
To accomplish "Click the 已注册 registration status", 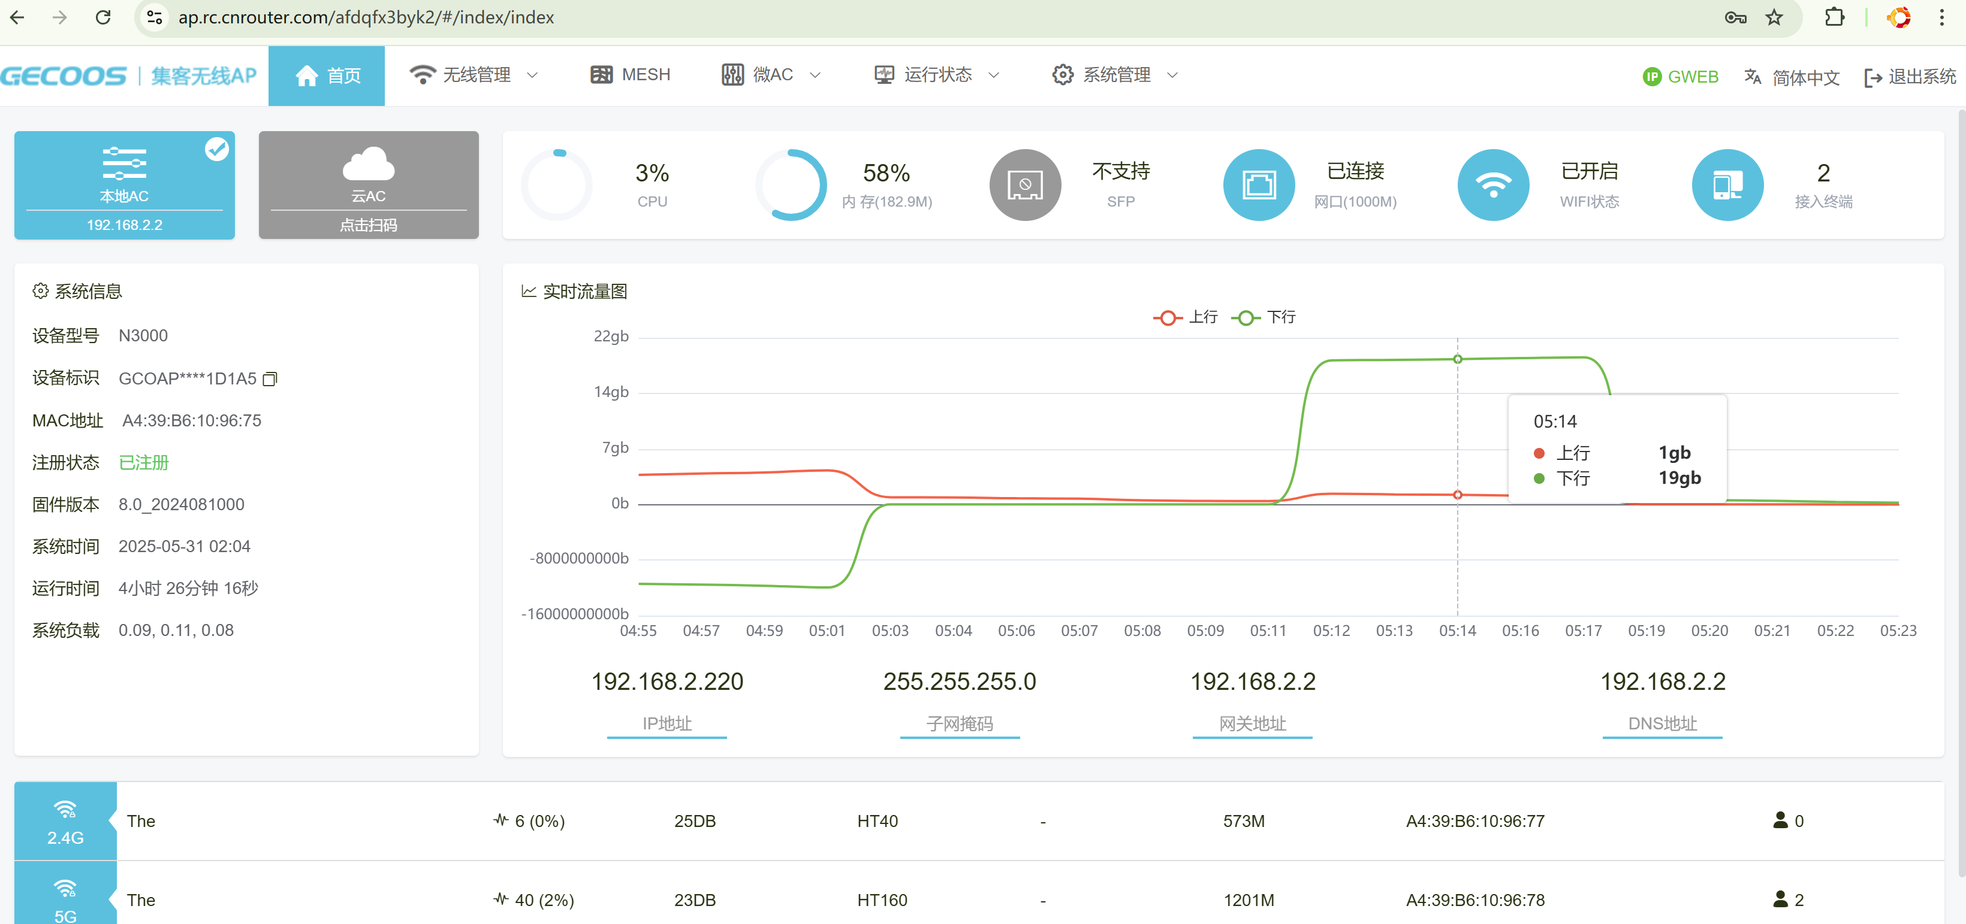I will click(x=143, y=463).
